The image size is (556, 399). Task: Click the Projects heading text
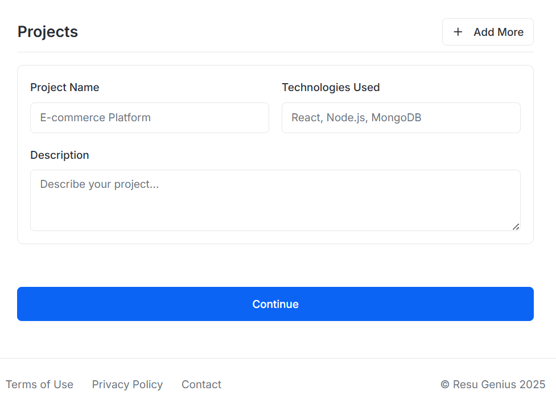[x=48, y=32]
